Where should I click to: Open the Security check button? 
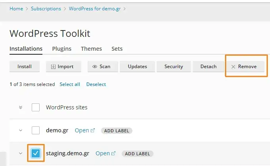(x=174, y=67)
